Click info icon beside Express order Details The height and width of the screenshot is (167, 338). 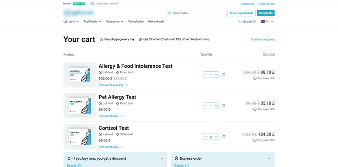pyautogui.click(x=187, y=165)
